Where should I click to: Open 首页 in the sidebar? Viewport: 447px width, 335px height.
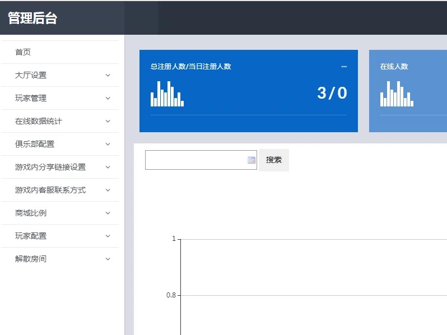(x=23, y=52)
